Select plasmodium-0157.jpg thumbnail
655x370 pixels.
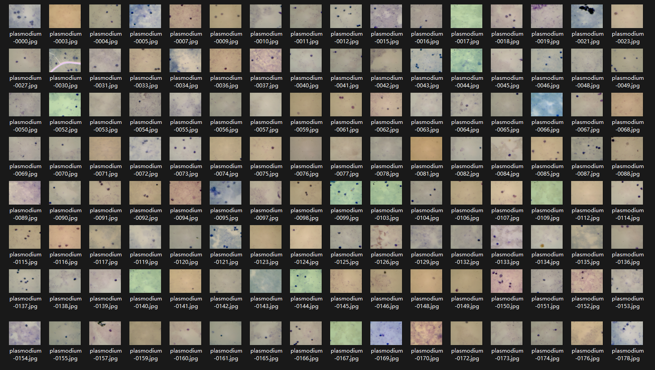tap(105, 333)
